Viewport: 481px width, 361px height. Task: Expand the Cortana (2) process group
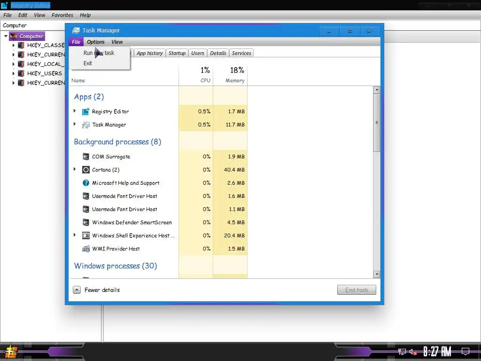(x=75, y=169)
